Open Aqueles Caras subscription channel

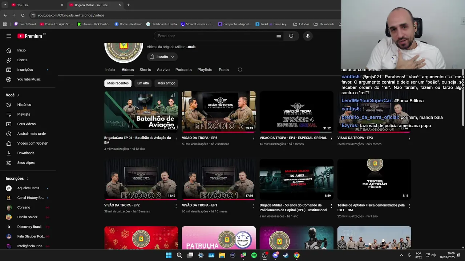(28, 188)
